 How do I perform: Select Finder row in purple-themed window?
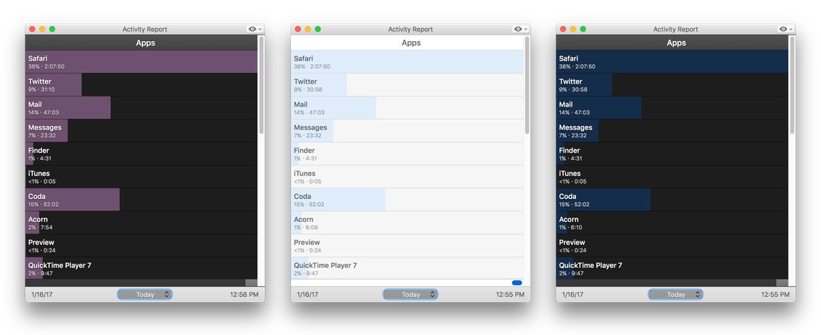pos(141,154)
